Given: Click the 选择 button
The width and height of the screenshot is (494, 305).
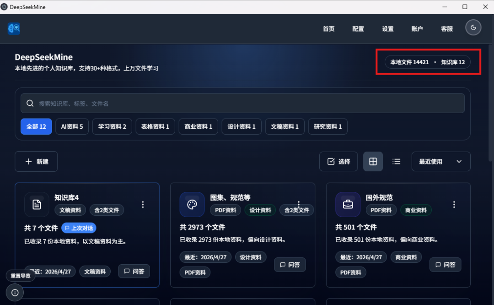Looking at the screenshot, I should coord(338,162).
